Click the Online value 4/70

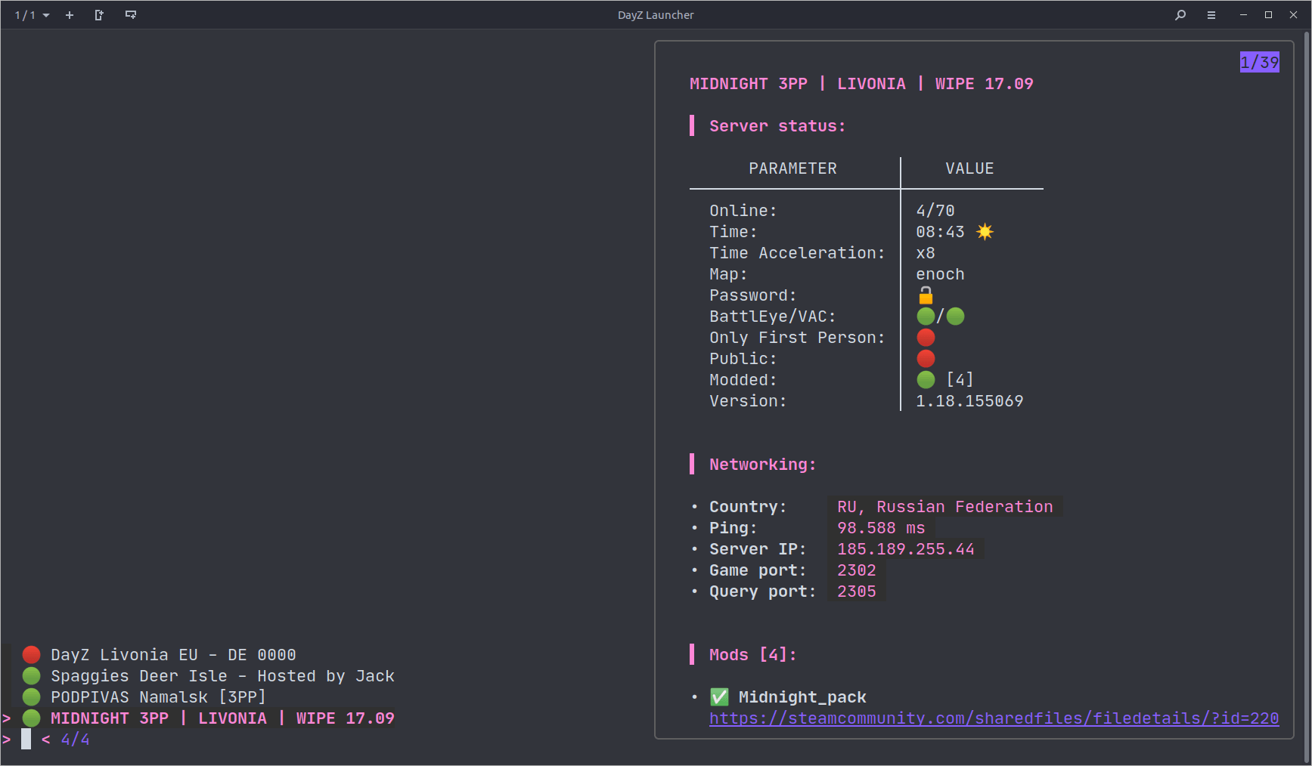[x=935, y=211]
